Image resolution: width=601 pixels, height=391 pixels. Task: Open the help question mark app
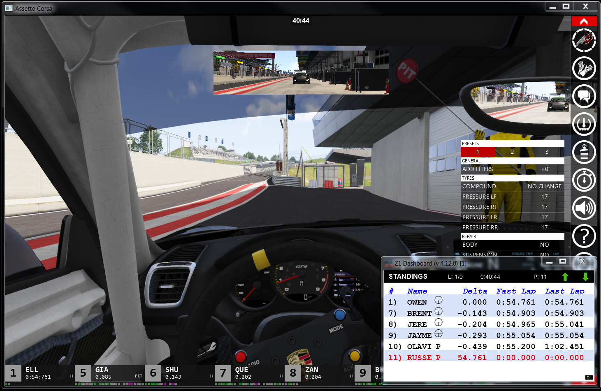coord(584,236)
